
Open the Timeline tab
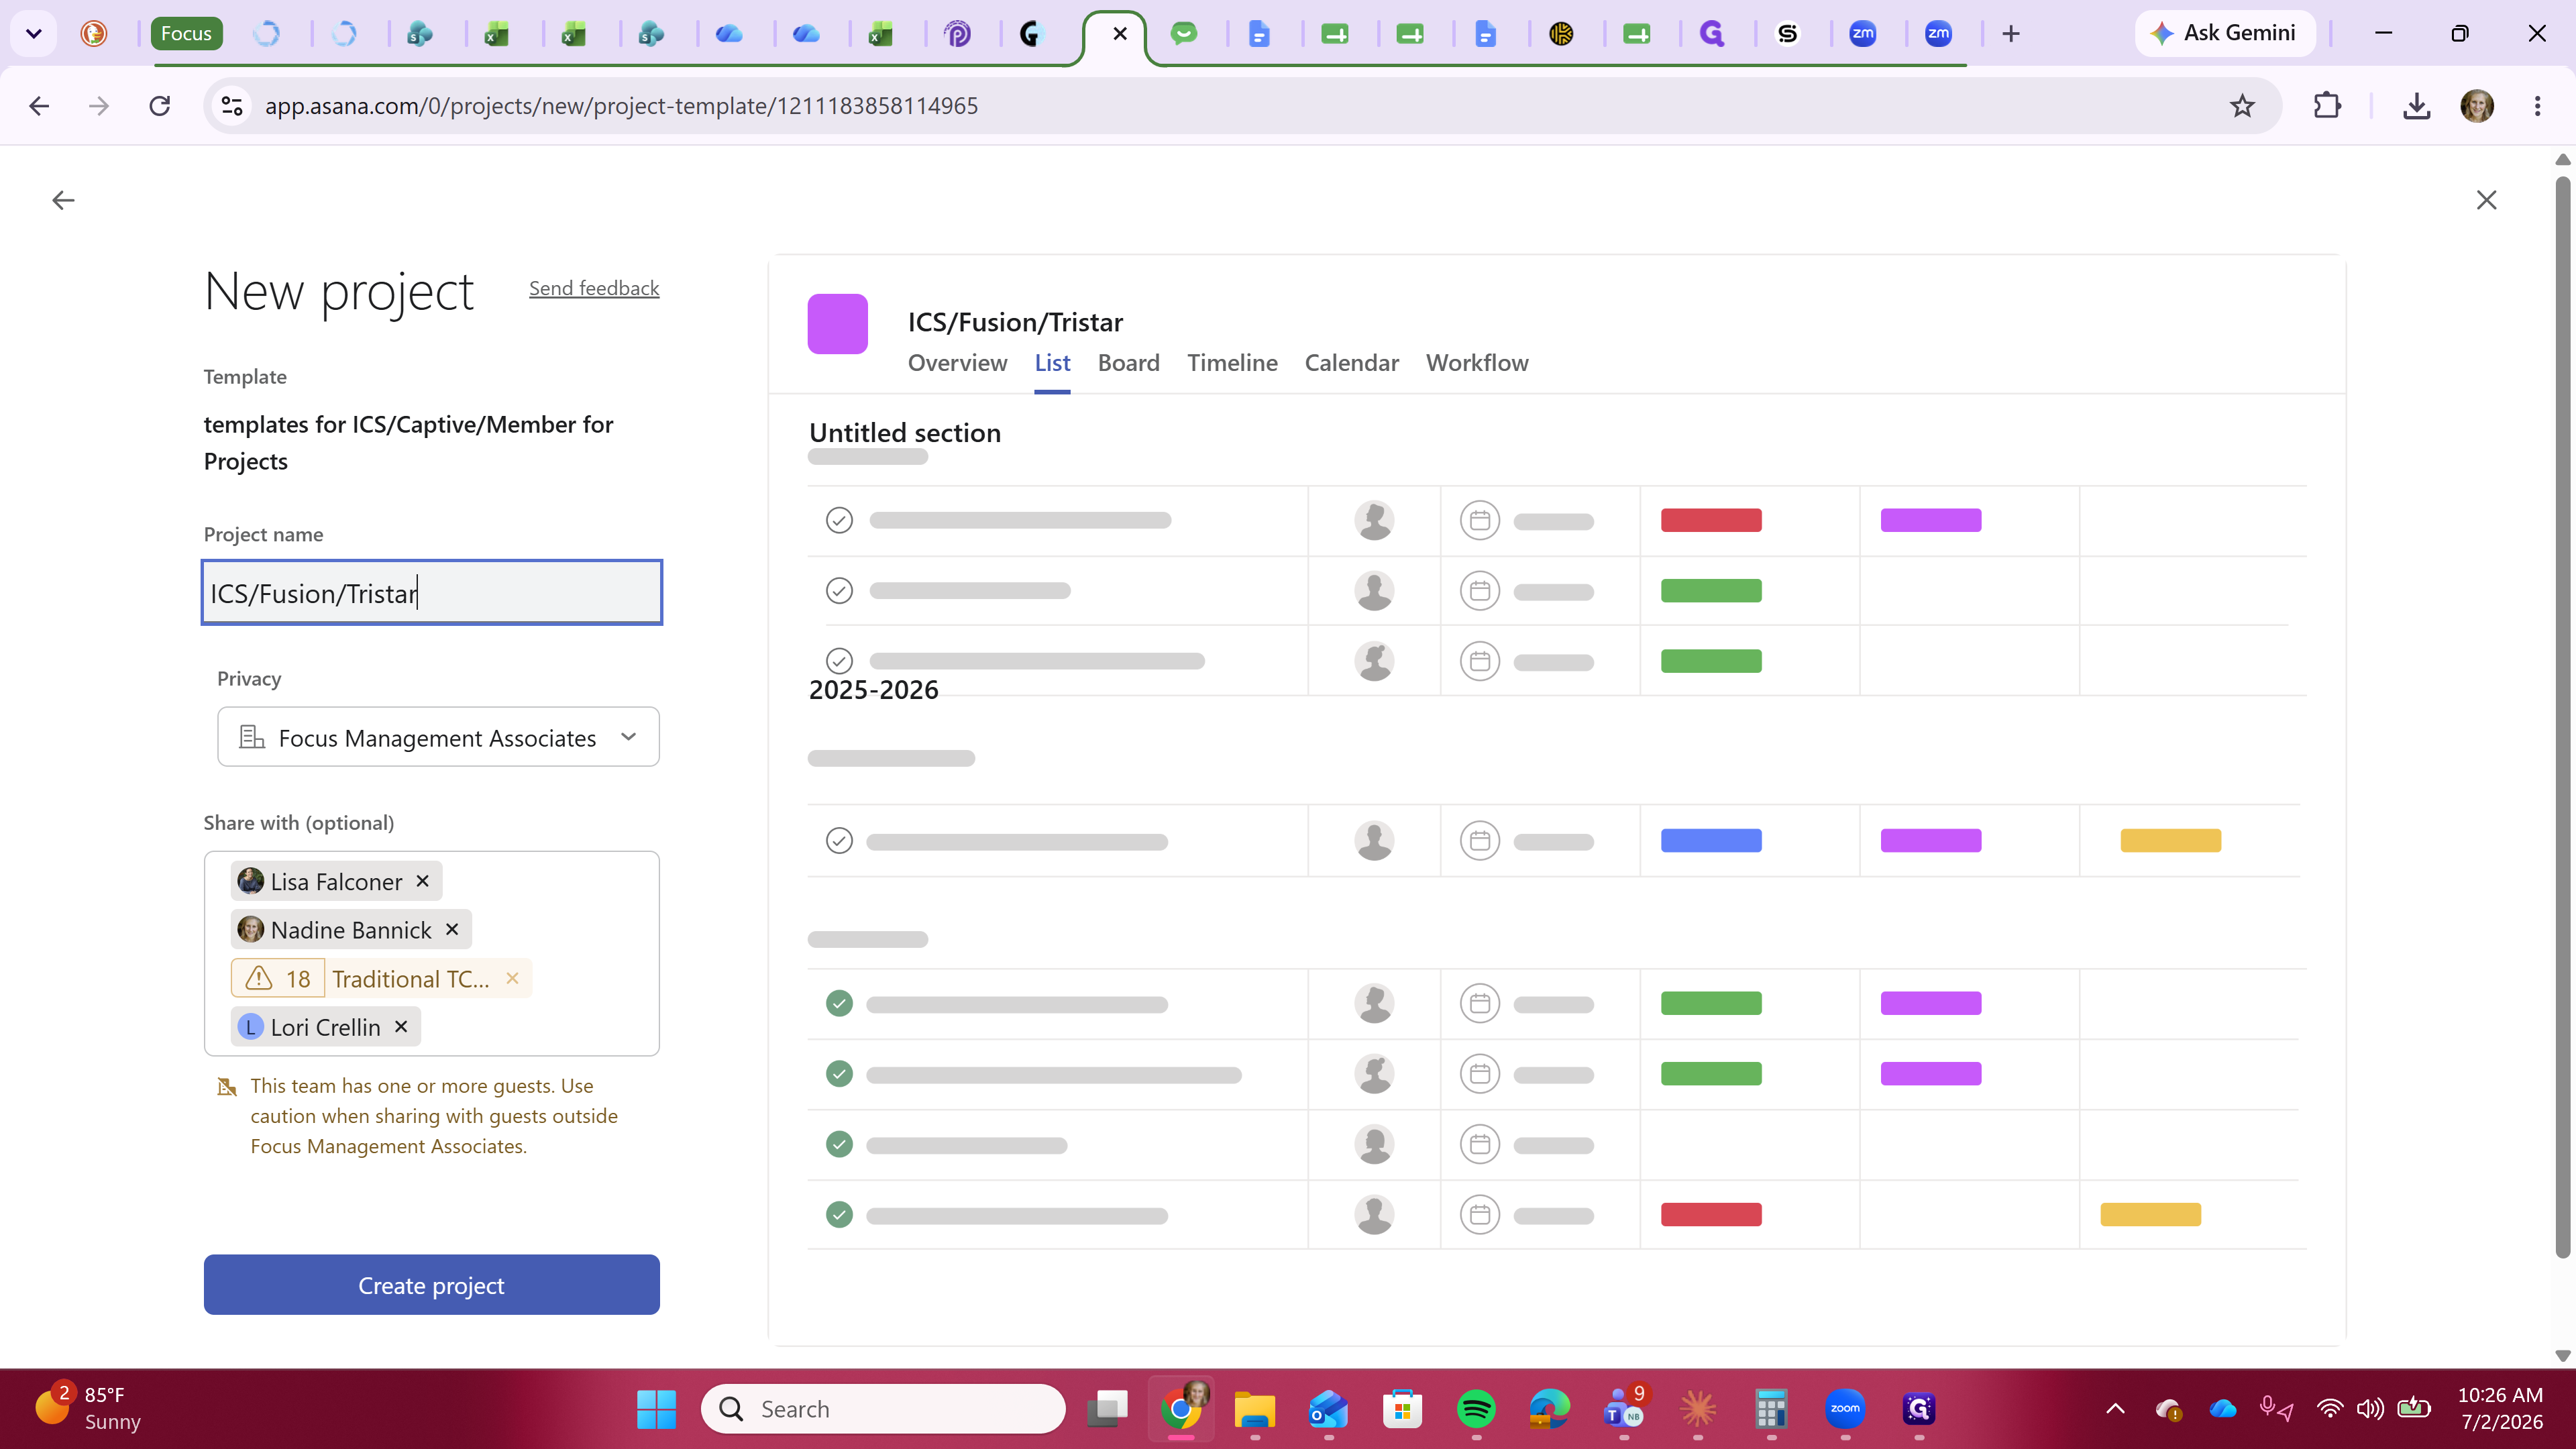coord(1232,363)
